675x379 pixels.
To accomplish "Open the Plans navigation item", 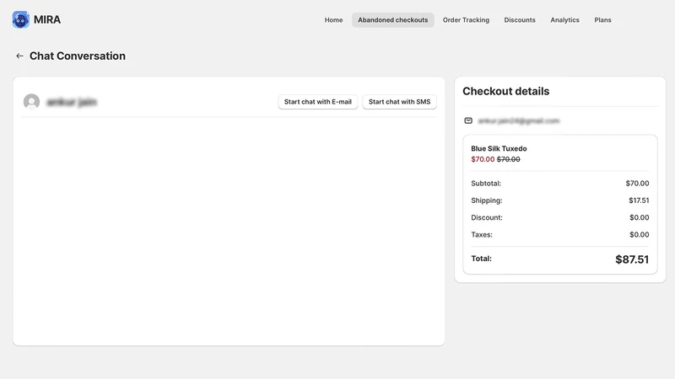I will click(x=602, y=19).
